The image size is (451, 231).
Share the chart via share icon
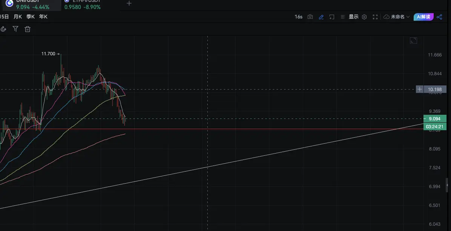point(439,17)
